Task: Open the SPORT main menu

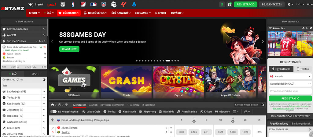Action: click(x=34, y=13)
